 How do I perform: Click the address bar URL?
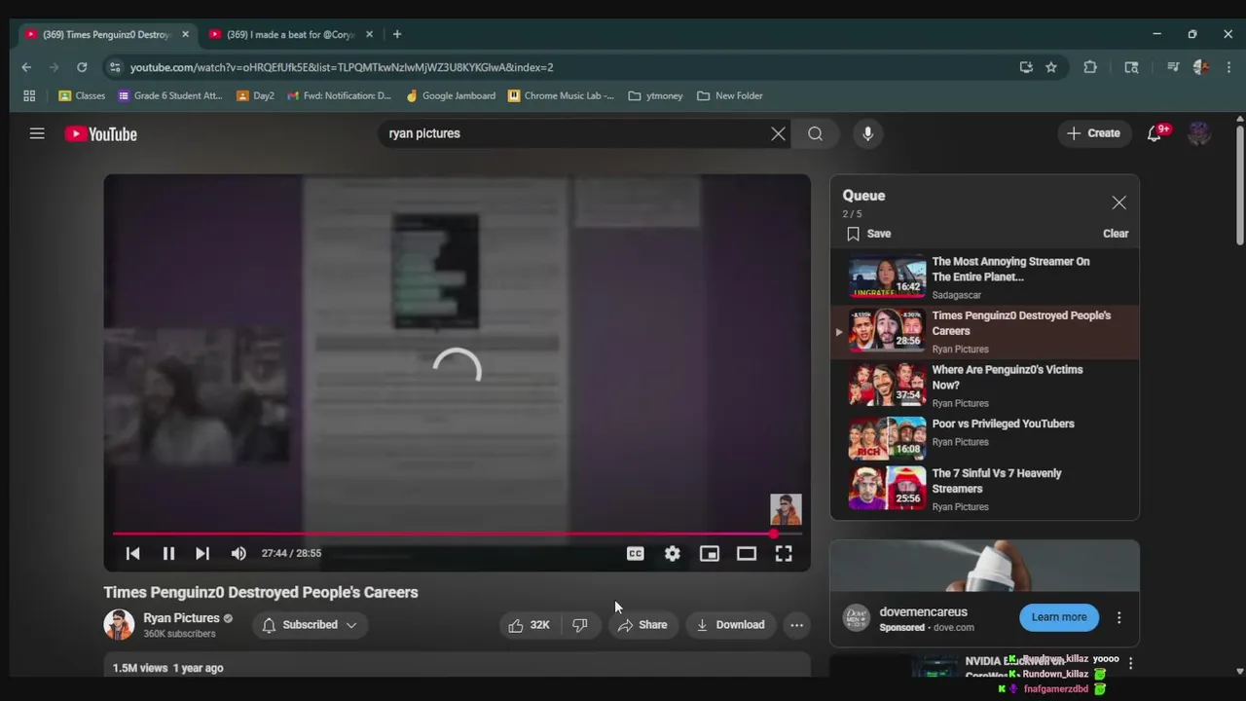[x=342, y=67]
